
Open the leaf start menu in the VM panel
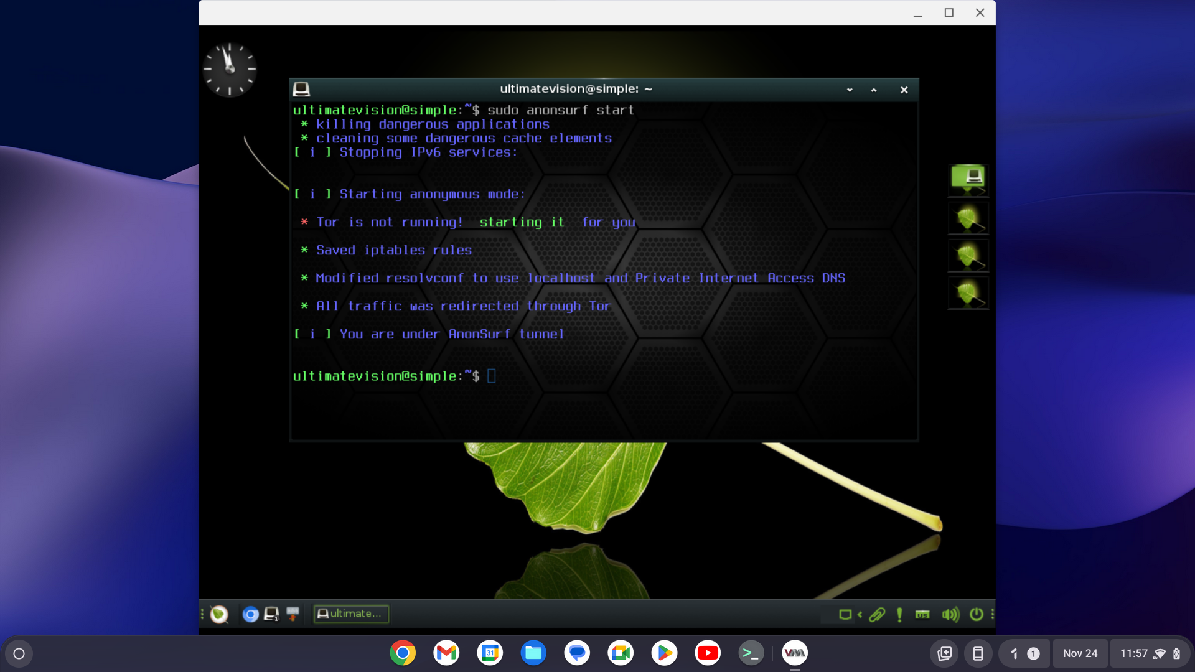pos(219,615)
